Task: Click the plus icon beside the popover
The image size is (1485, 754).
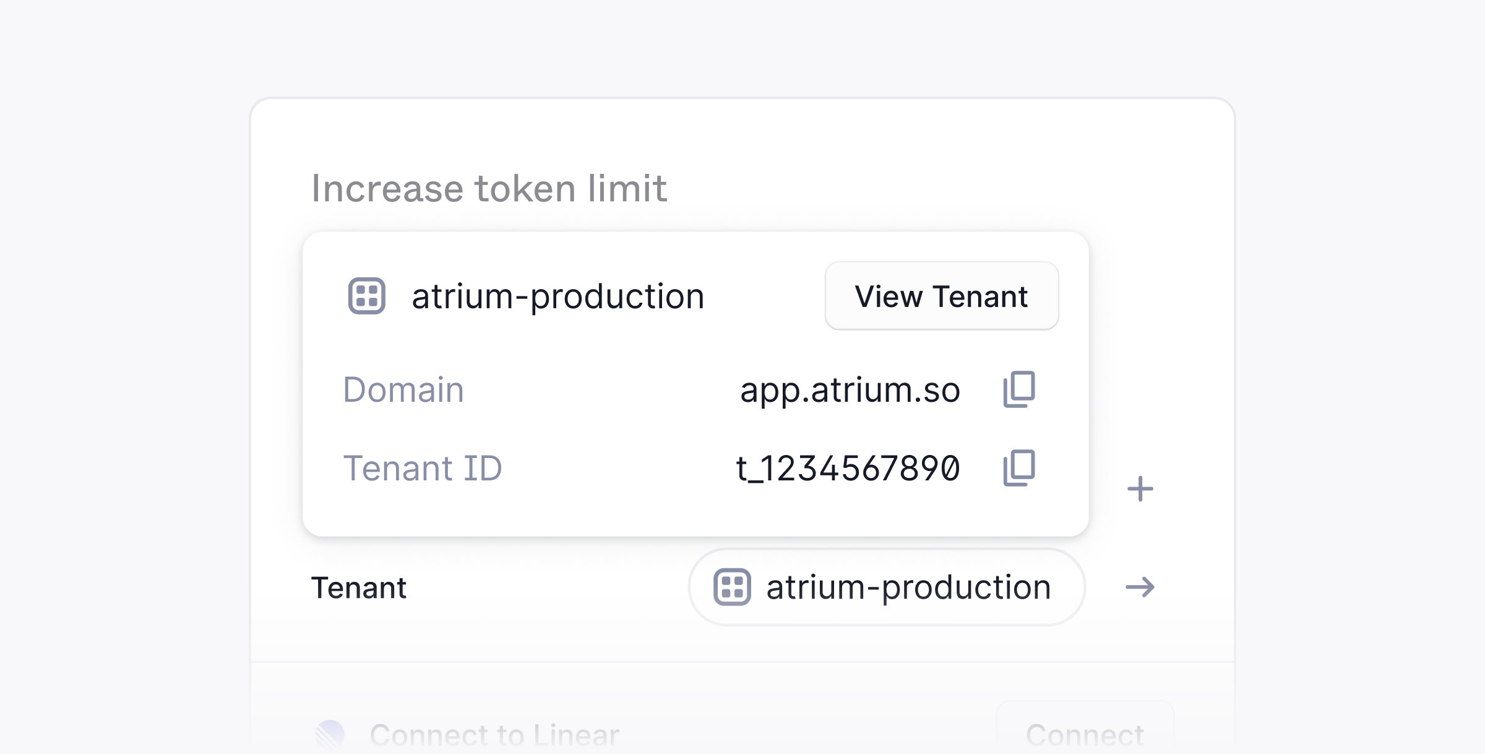Action: click(x=1140, y=489)
